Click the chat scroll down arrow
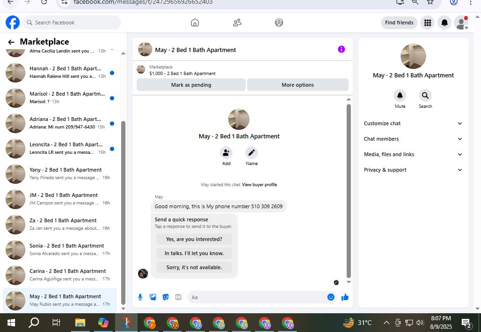Screen dimensions: 481x332 [349, 282]
